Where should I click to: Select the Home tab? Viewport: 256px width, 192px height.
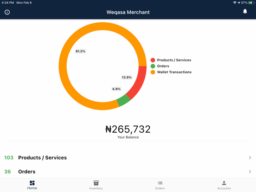(32, 185)
